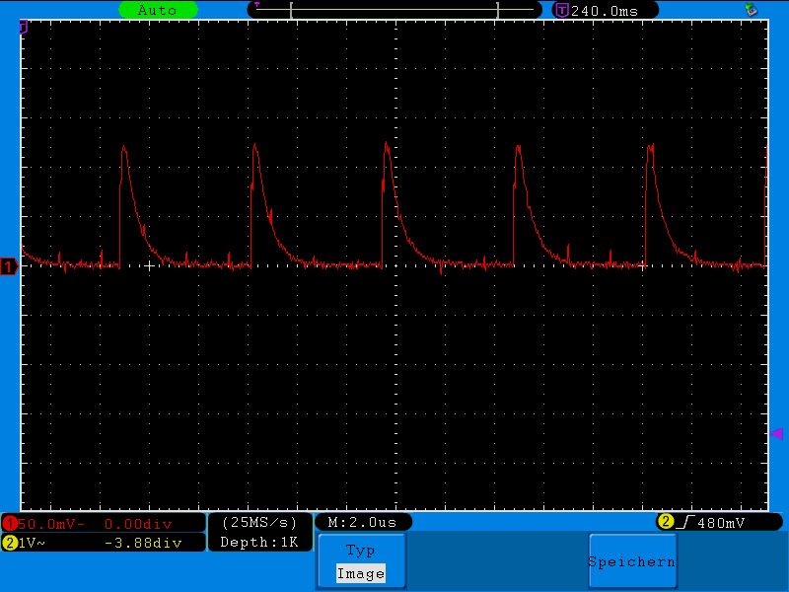Screen dimensions: 789x592
Task: Select the highlighted Image type option
Action: pos(360,573)
